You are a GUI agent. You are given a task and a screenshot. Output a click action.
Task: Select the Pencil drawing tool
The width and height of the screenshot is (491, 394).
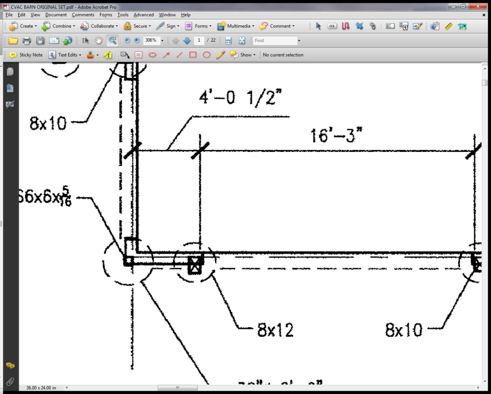221,55
